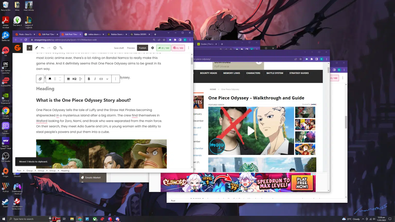Bookmark the guide page with star icon
The height and width of the screenshot is (222, 395).
click(300, 59)
